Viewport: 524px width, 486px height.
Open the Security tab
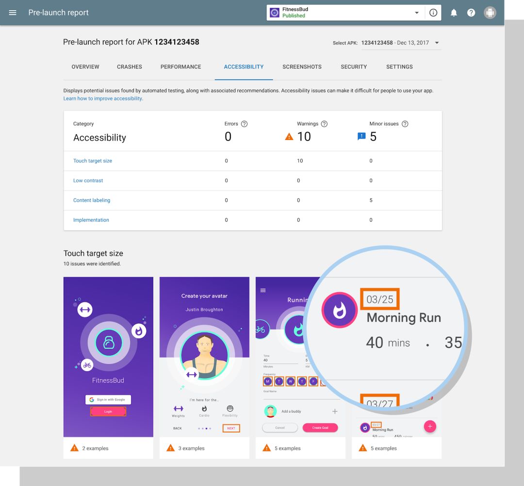(x=354, y=67)
